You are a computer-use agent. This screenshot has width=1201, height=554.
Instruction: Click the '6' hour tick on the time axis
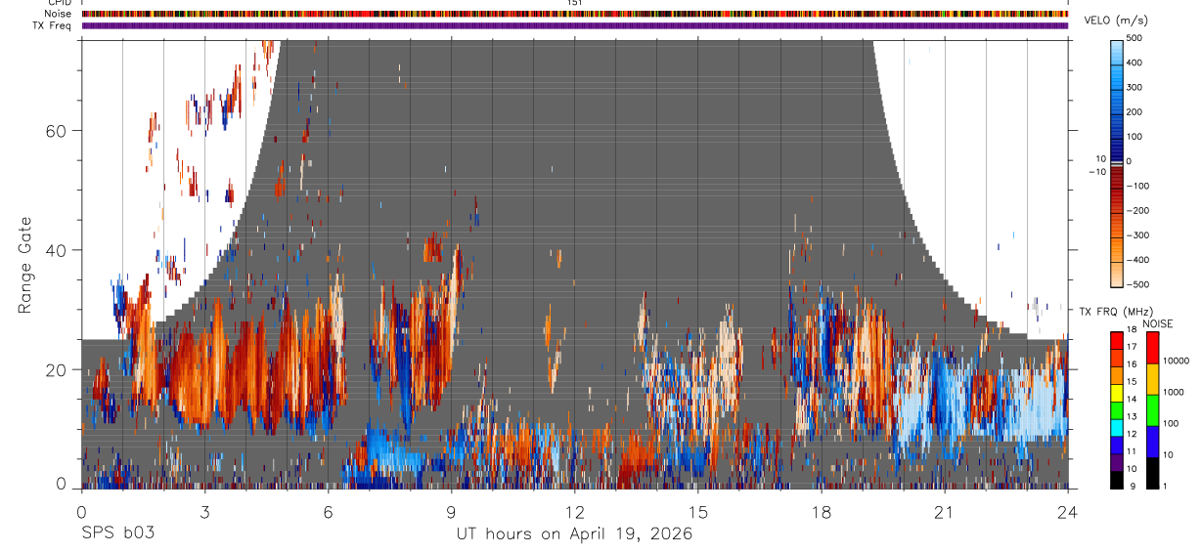coord(328,511)
